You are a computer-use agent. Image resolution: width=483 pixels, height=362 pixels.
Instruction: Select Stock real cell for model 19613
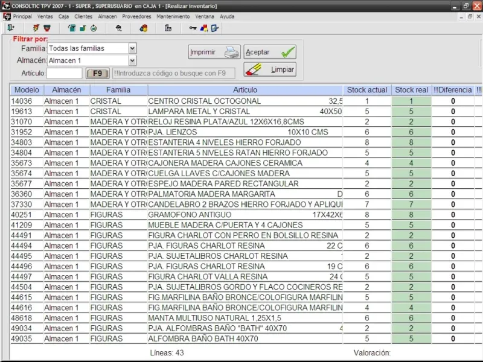pyautogui.click(x=411, y=112)
